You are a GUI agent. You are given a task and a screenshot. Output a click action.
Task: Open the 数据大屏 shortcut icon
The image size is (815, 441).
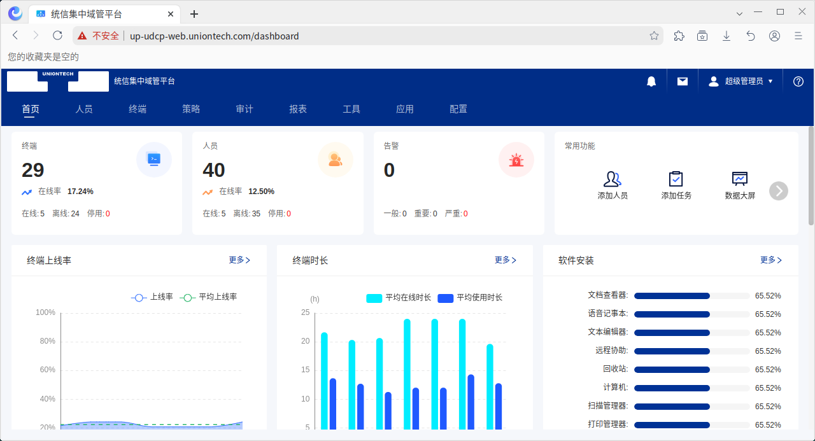(739, 179)
